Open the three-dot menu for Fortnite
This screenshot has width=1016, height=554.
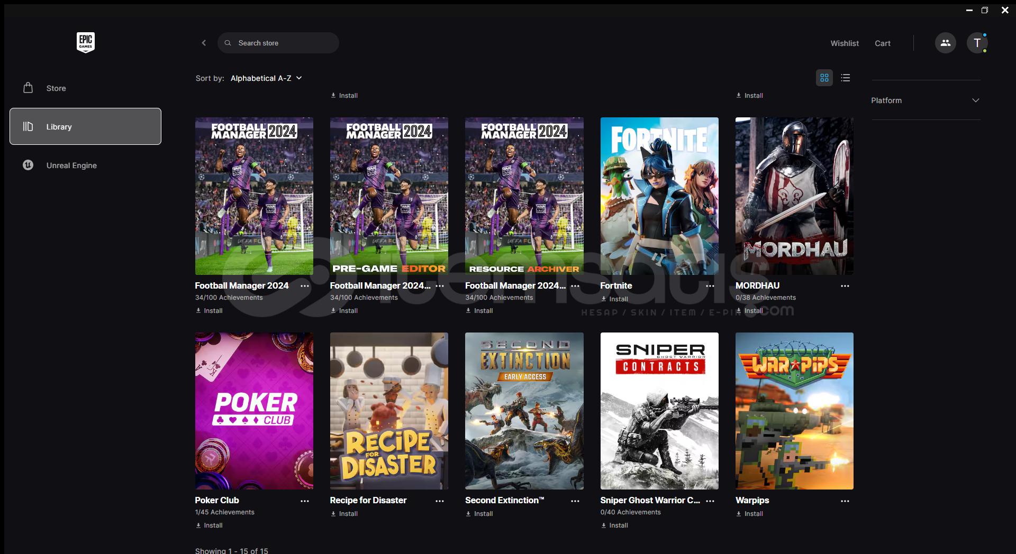[x=710, y=286]
